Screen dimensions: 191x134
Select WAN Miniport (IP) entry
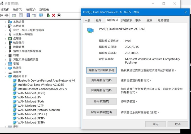29,97
